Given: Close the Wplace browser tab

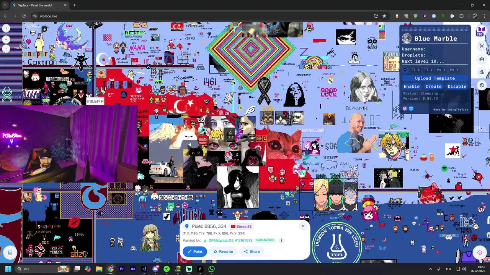Looking at the screenshot, I should pyautogui.click(x=65, y=5).
